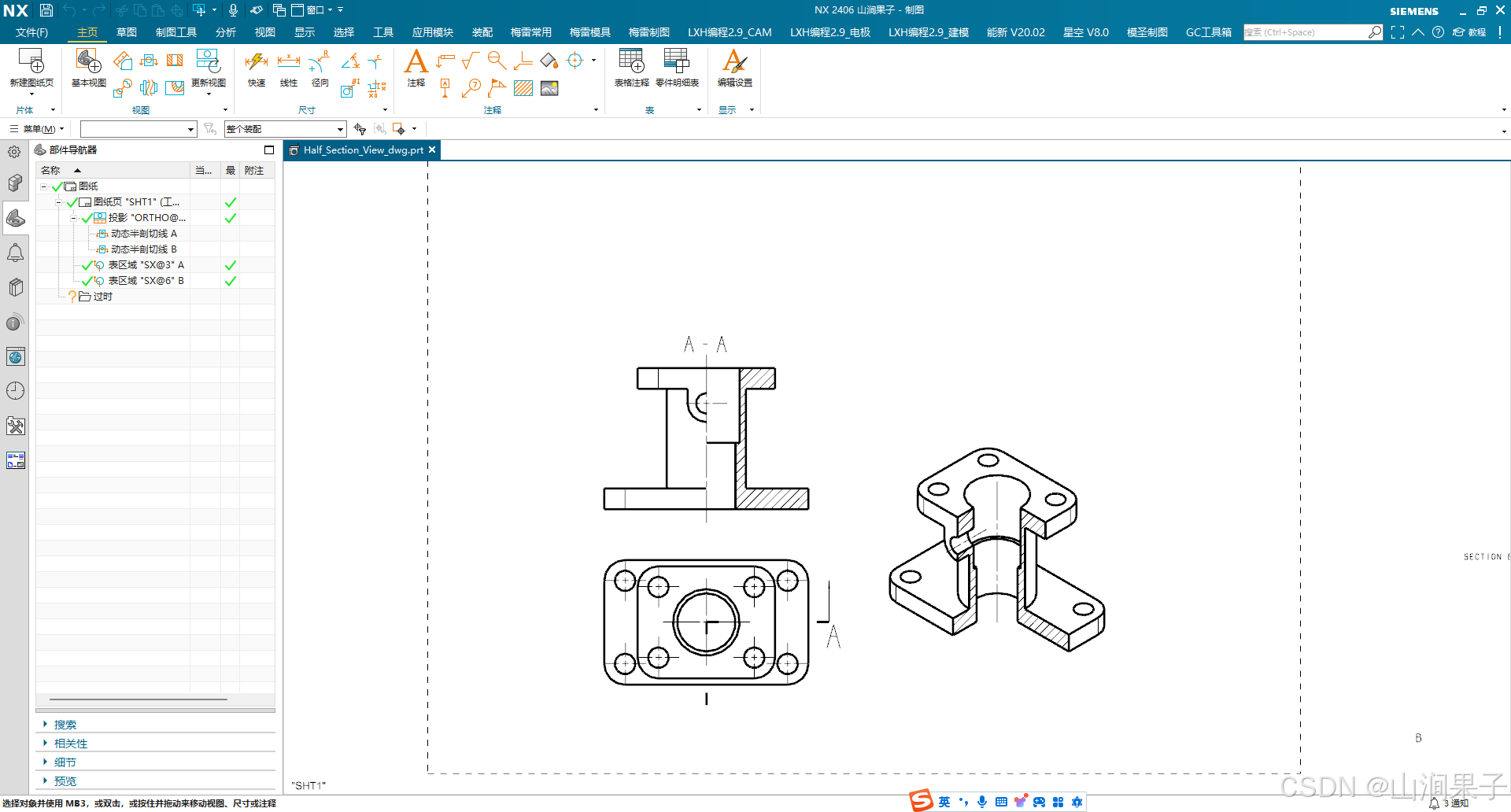This screenshot has height=812, width=1511.
Task: Switch to the 分析 ribbon tab
Action: 225,32
